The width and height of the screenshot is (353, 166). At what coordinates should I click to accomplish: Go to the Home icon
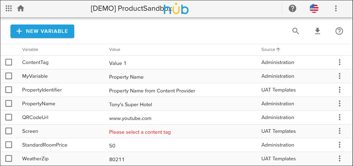pos(21,8)
